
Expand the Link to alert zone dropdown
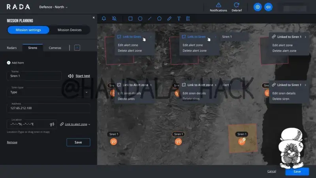pyautogui.click(x=75, y=124)
